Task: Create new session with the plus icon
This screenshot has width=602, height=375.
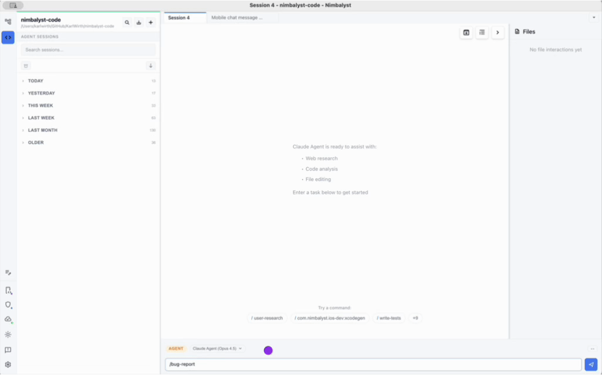Action: [x=151, y=23]
